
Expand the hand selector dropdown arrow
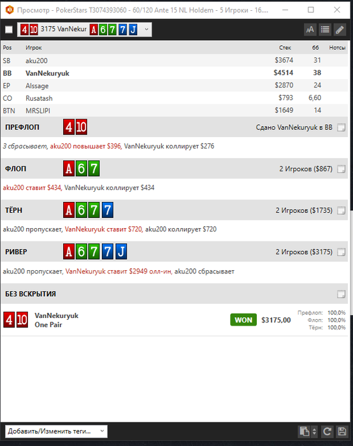(147, 29)
